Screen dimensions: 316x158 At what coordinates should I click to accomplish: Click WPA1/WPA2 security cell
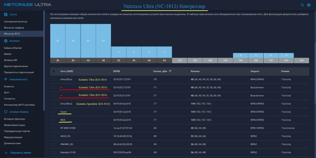257,128
